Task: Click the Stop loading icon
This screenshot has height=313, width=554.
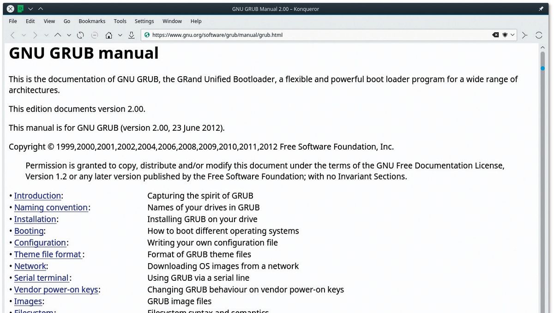Action: (94, 35)
